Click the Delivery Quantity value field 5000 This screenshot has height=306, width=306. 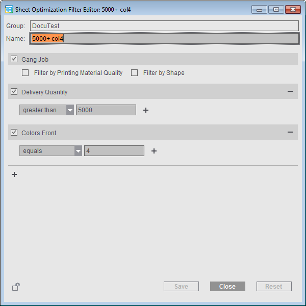106,110
